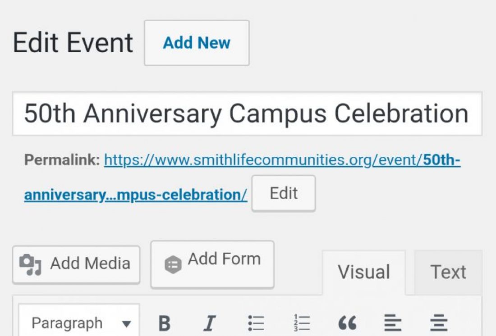Click Edit button next to permalink
496x336 pixels.
(x=283, y=194)
